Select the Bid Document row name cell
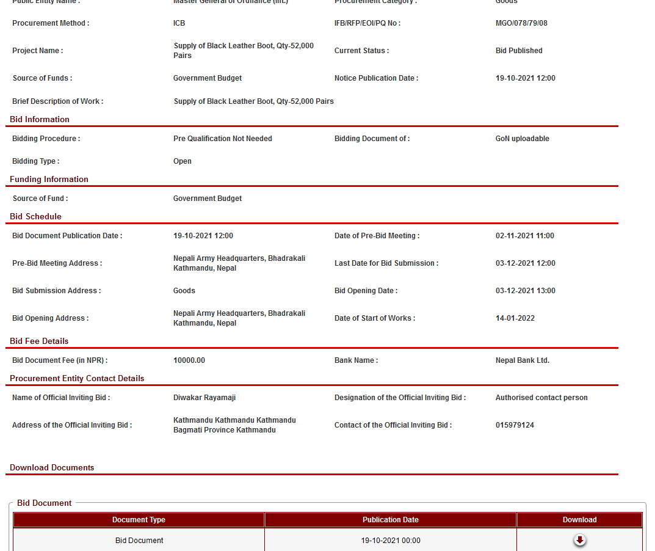 tap(139, 541)
